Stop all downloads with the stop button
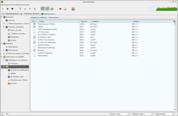The height and width of the screenshot is (116, 178). coord(12,9)
